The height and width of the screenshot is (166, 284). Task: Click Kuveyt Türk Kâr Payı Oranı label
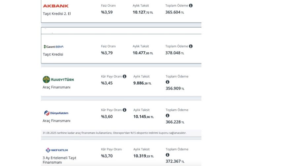pyautogui.click(x=111, y=76)
